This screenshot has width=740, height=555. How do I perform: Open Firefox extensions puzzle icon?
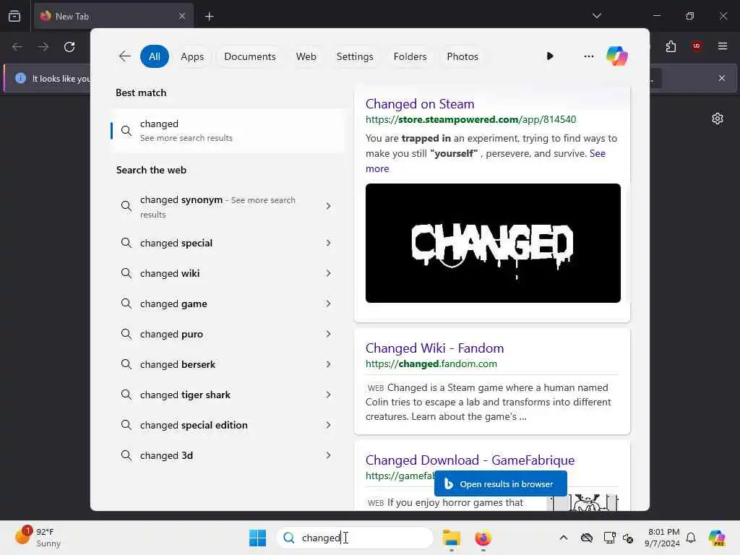point(671,46)
